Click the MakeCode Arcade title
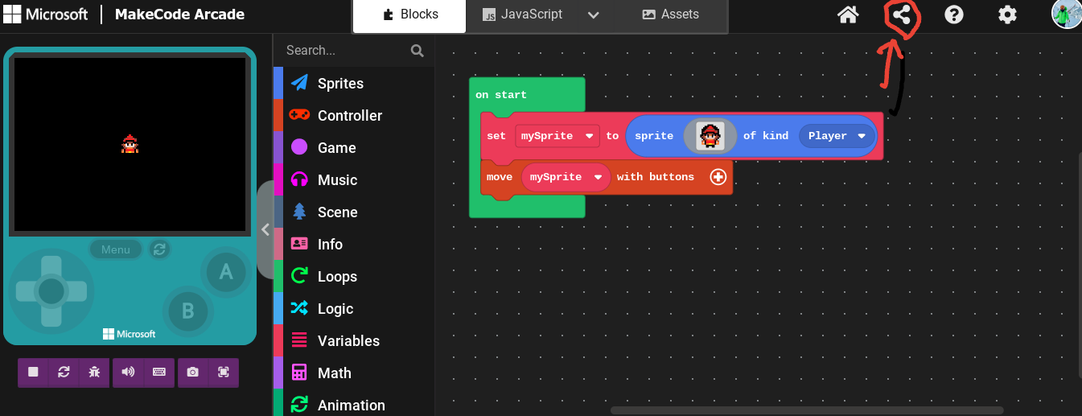The height and width of the screenshot is (416, 1082). (x=179, y=14)
